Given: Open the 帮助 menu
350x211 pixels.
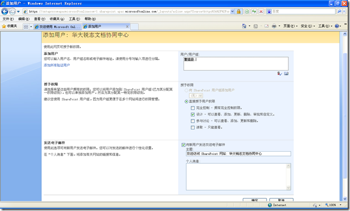Looking at the screenshot, I should point(90,19).
